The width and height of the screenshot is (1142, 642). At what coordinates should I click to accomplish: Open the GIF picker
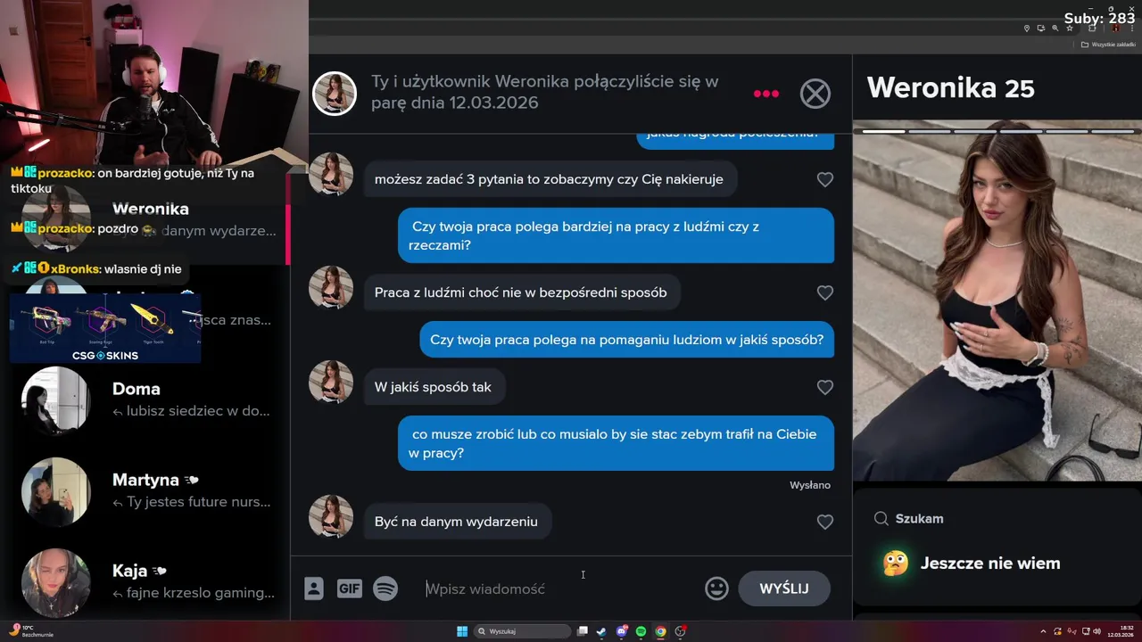[350, 588]
